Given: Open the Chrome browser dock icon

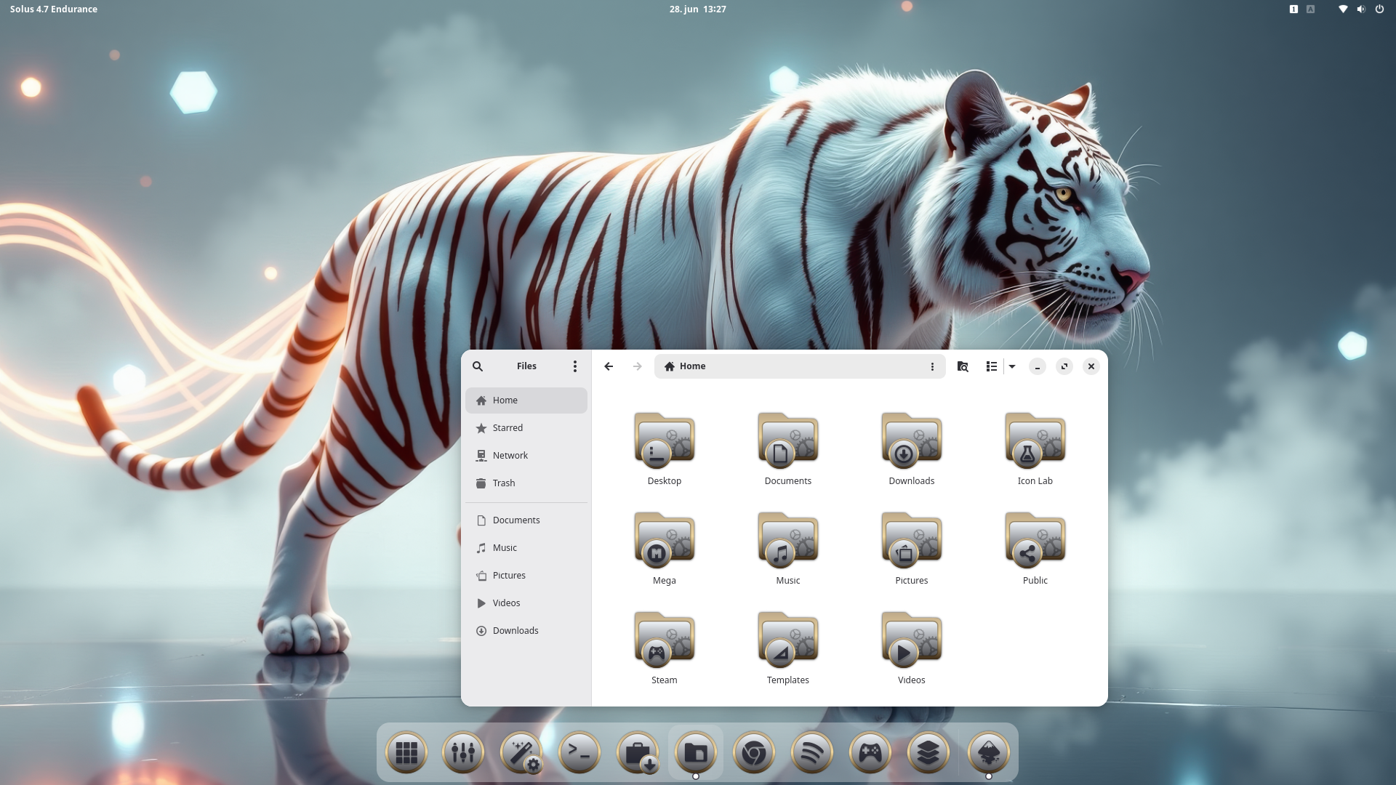Looking at the screenshot, I should click(x=754, y=752).
